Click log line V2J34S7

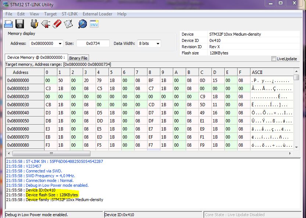coord(24,166)
